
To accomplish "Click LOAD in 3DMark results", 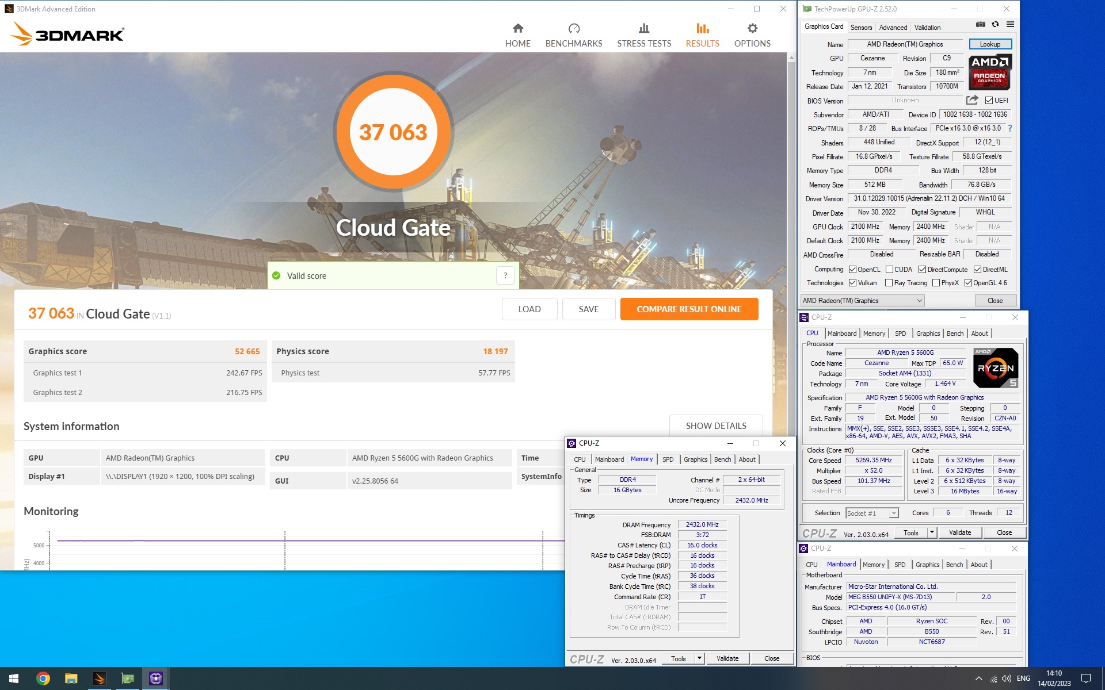I will [x=529, y=309].
